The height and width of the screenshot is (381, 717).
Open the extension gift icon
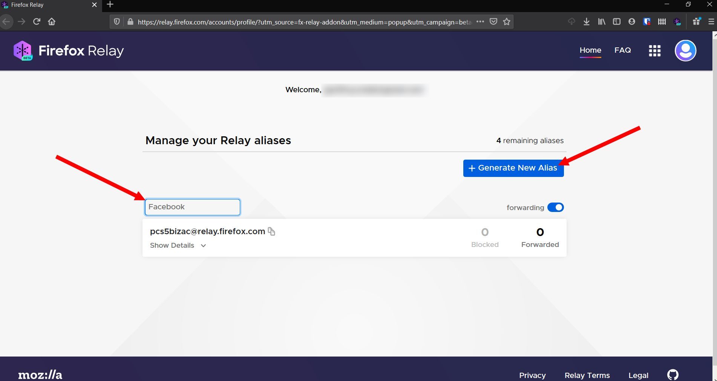point(697,21)
